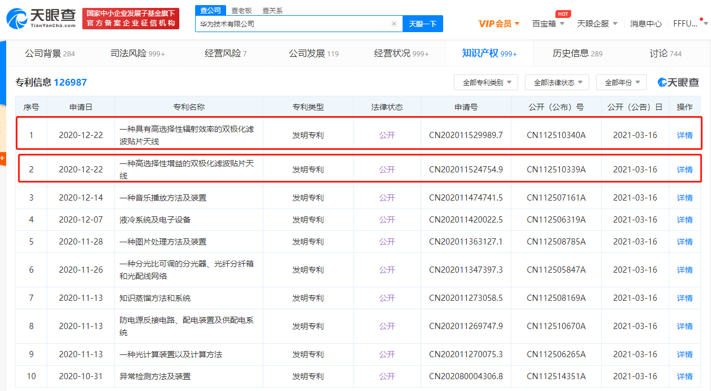
Task: Expand the 全部年份 filter dropdown
Action: pyautogui.click(x=621, y=82)
